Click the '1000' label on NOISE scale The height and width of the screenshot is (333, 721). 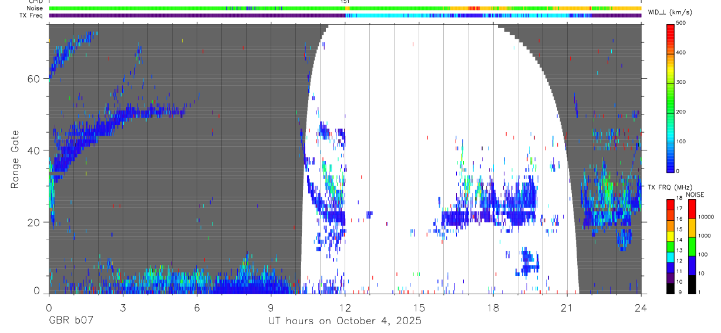pyautogui.click(x=704, y=236)
